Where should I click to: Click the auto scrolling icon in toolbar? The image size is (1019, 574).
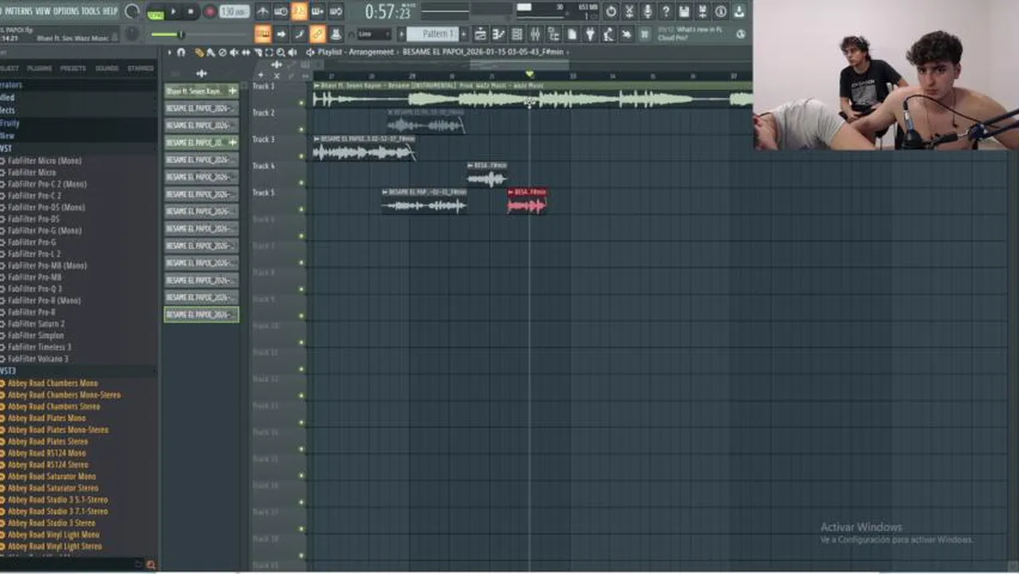pos(336,34)
